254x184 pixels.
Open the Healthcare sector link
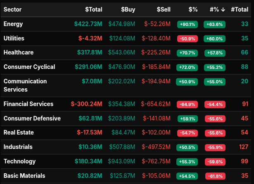tap(19, 52)
